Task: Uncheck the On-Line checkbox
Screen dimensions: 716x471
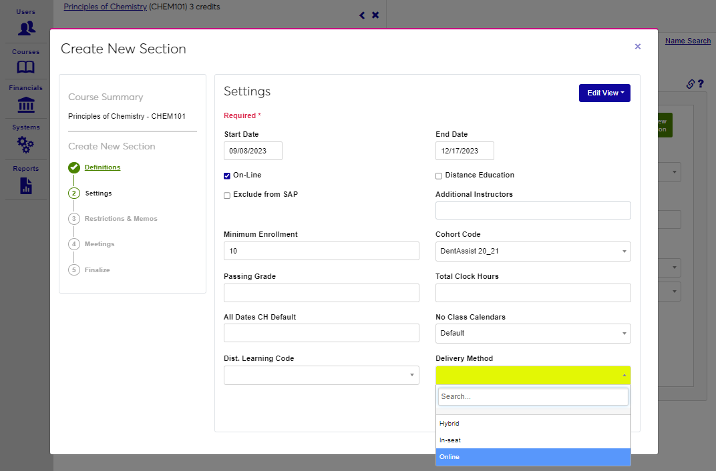Action: (227, 176)
